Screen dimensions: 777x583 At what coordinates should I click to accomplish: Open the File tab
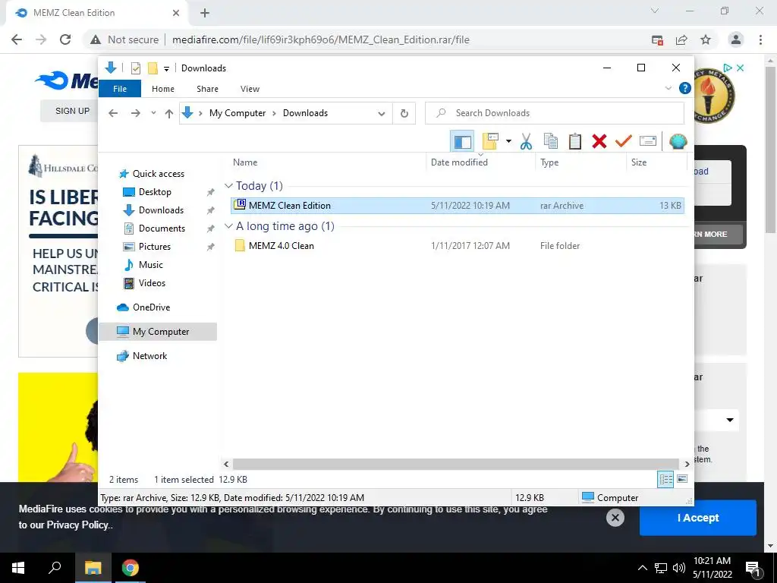120,89
